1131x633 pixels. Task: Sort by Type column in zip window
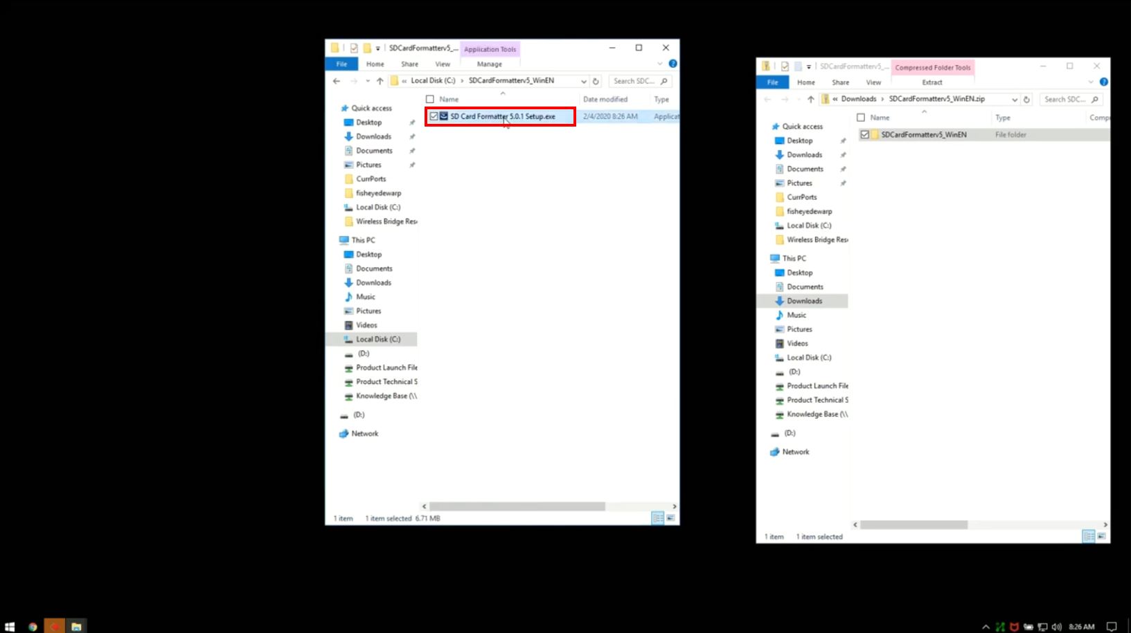coord(1003,118)
